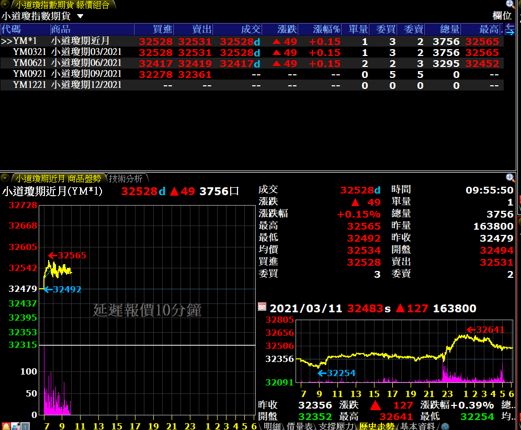Click the magnifier icon above the quote table
Screen dimensions: 521x430
(510, 4)
